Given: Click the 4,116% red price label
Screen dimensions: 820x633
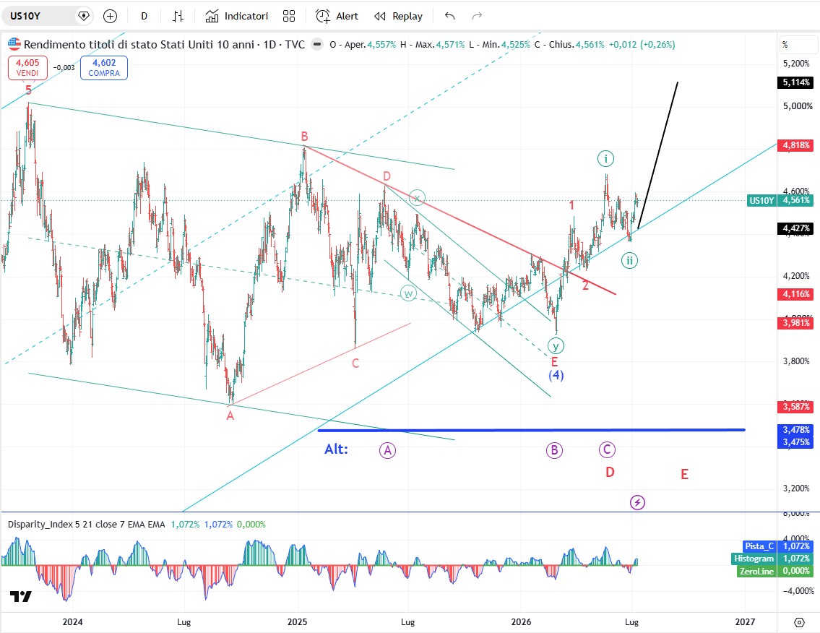Looking at the screenshot, I should pyautogui.click(x=796, y=294).
